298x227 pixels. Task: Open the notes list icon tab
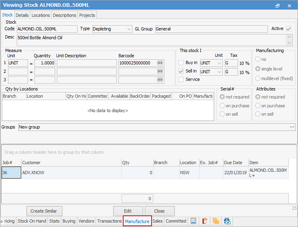point(194,221)
